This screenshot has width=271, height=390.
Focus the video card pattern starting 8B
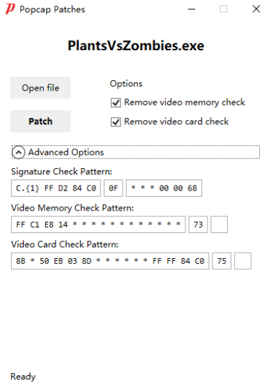110,261
